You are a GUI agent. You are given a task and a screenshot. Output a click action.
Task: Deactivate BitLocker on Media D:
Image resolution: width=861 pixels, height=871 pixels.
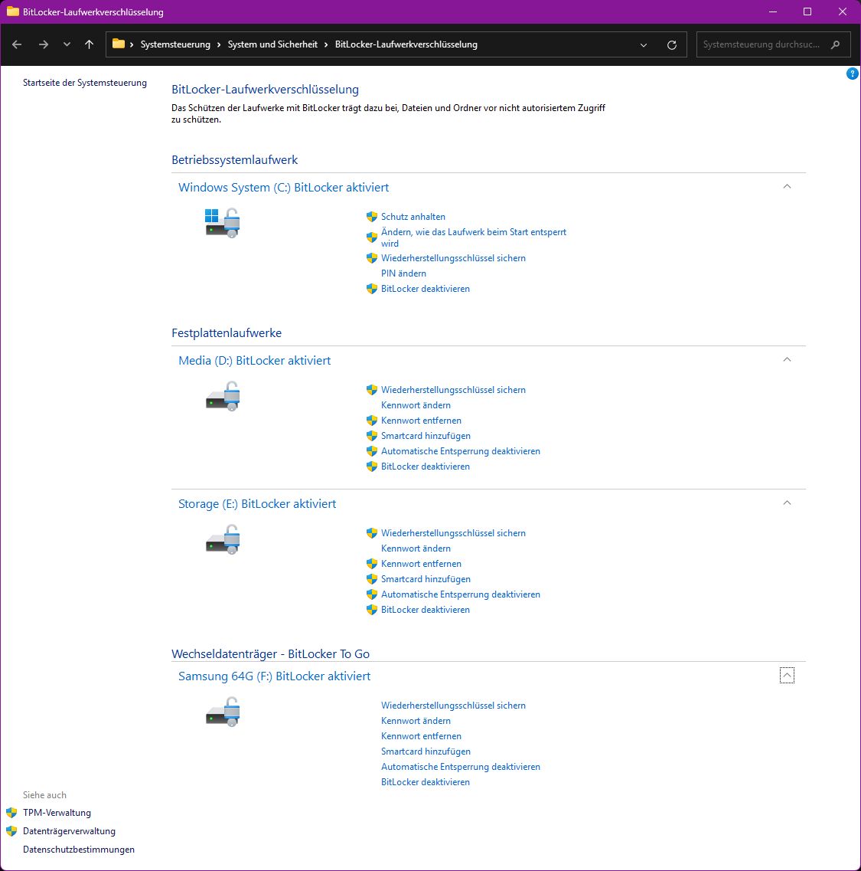click(x=426, y=467)
